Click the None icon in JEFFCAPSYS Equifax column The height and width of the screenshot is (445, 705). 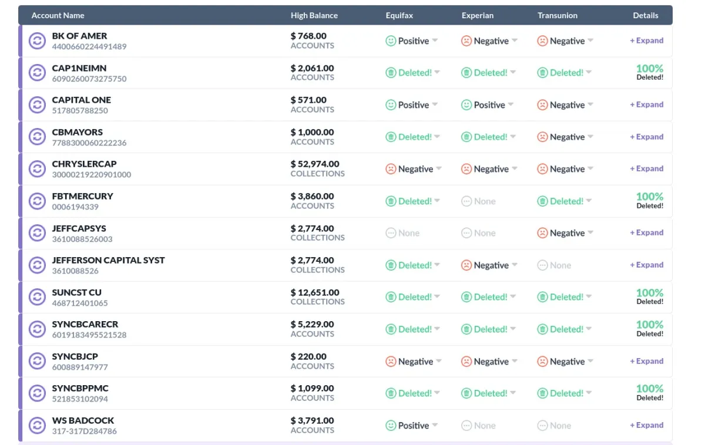[391, 233]
